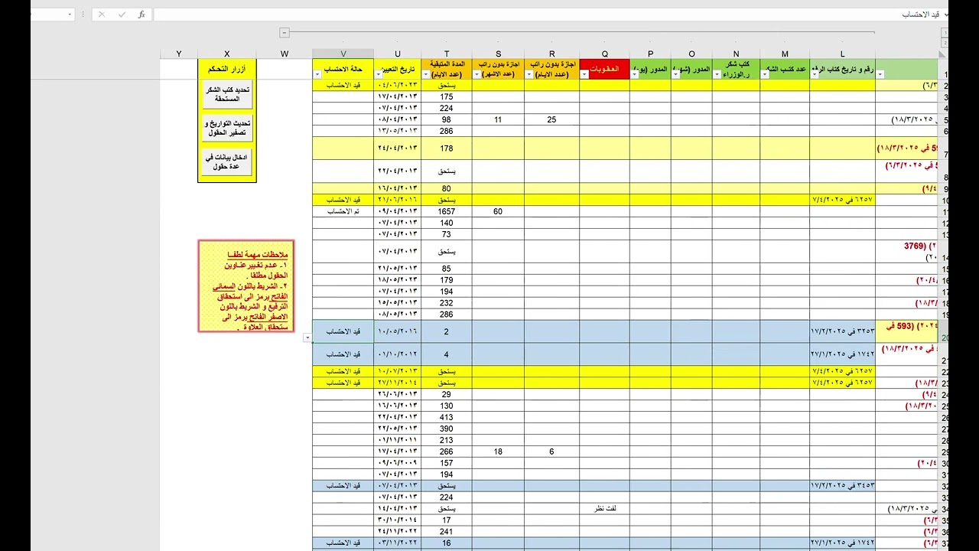Viewport: 979px width, 551px height.
Task: Select column Q header
Action: point(604,54)
